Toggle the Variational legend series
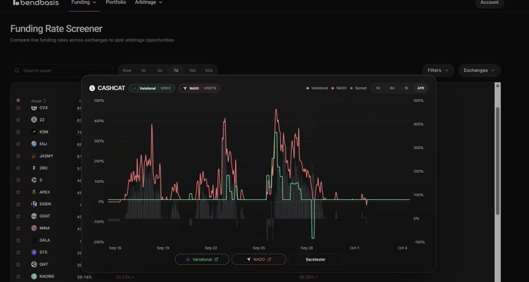Image resolution: width=529 pixels, height=282 pixels. (x=317, y=88)
